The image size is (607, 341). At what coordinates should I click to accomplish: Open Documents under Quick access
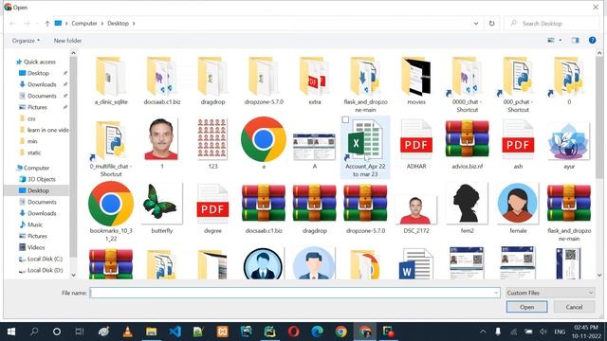pos(42,96)
